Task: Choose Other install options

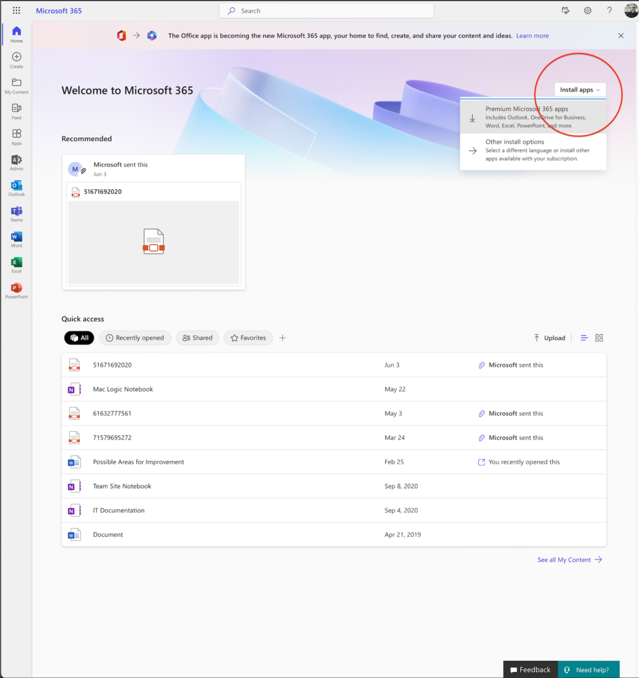Action: point(533,150)
